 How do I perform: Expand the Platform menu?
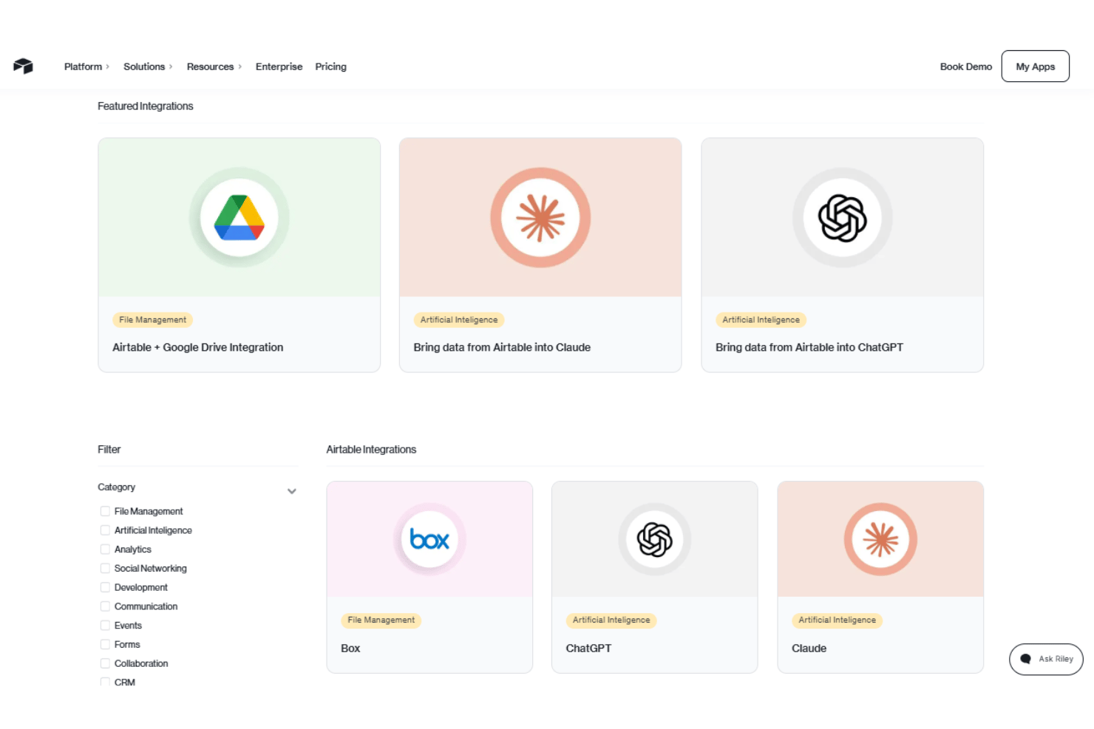coord(86,66)
